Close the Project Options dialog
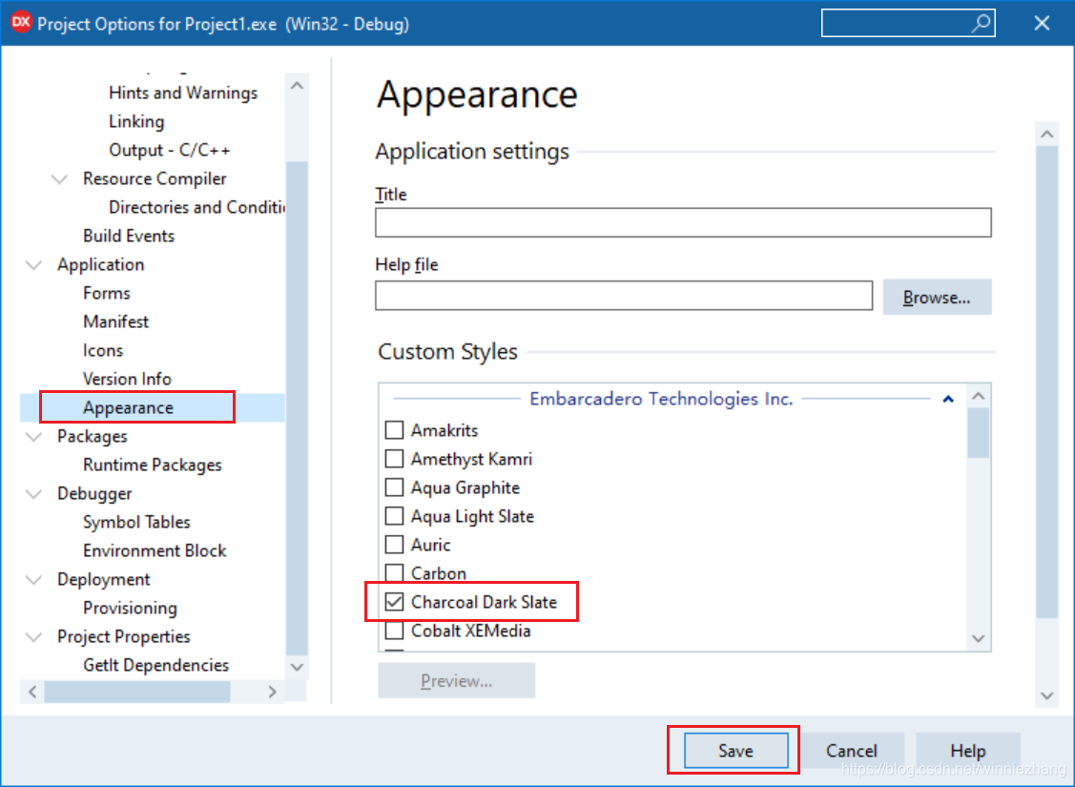 pyautogui.click(x=1042, y=23)
